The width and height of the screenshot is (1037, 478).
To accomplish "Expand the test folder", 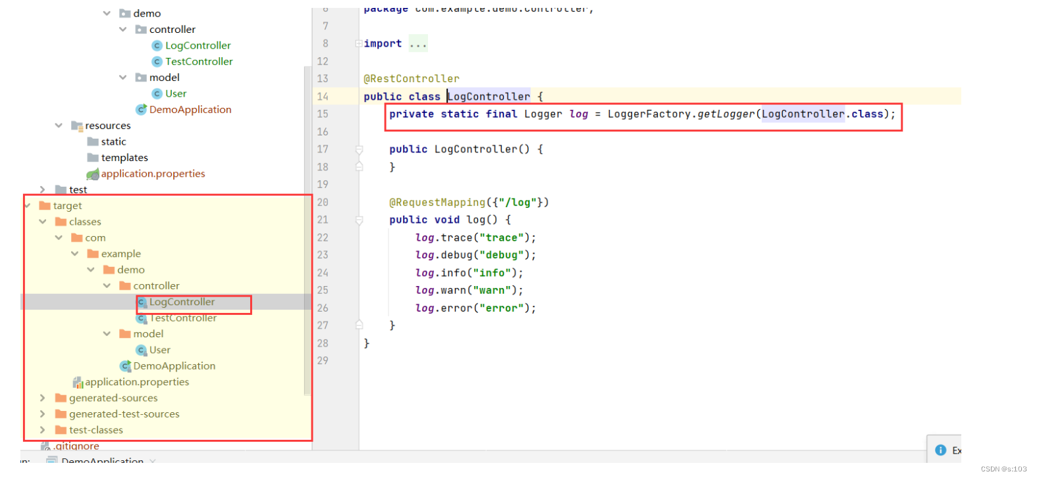I will coord(42,189).
